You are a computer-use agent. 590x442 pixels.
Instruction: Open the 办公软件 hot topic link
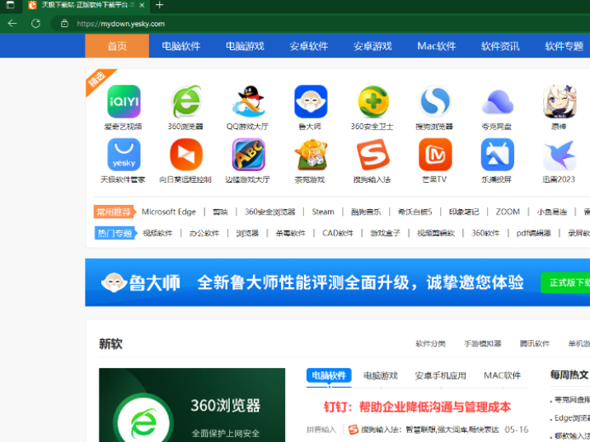click(x=204, y=233)
